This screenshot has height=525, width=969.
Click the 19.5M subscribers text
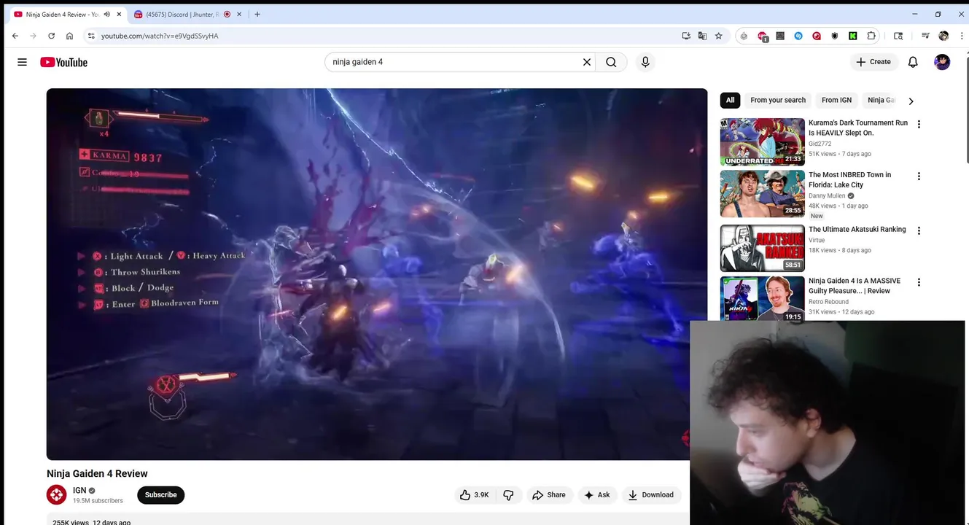pyautogui.click(x=98, y=501)
